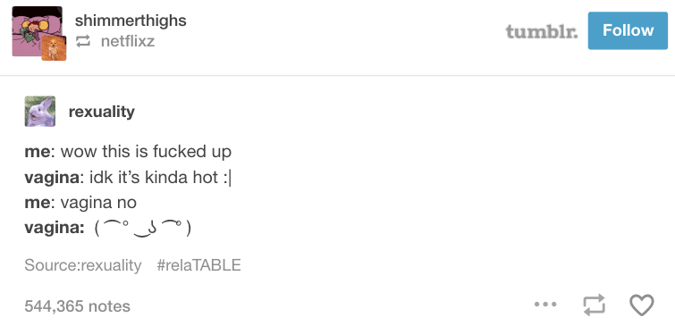Select the #relaTABLE tag
Image resolution: width=675 pixels, height=326 pixels.
(198, 265)
